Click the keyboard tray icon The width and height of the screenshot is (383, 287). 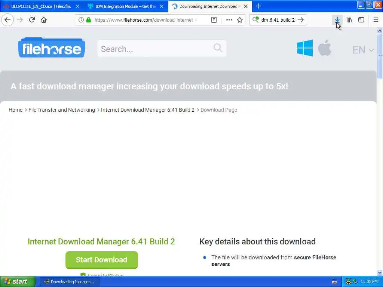pyautogui.click(x=334, y=282)
